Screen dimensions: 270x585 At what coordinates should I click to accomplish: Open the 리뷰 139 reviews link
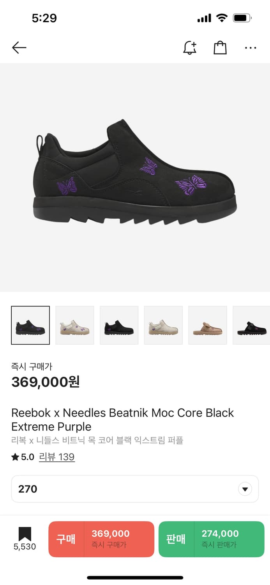57,457
